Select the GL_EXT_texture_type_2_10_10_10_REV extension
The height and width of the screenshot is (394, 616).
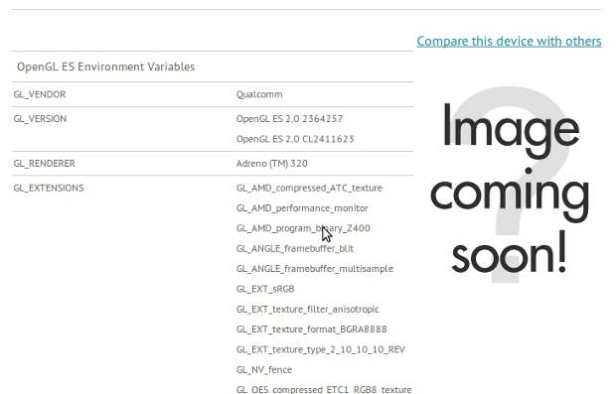[321, 349]
